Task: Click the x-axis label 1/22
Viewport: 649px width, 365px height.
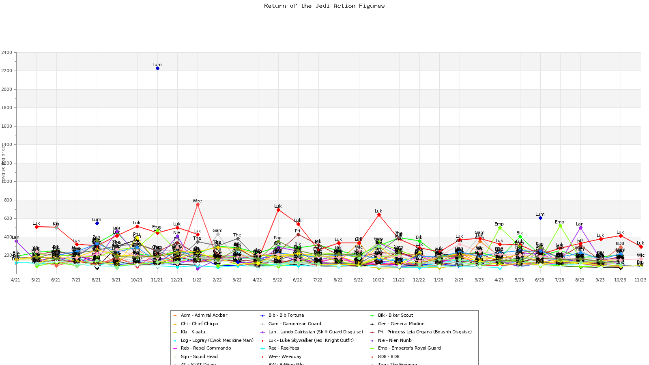Action: pos(197,280)
